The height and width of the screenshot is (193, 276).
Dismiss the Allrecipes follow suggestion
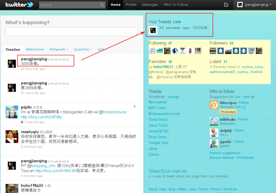(x=269, y=102)
